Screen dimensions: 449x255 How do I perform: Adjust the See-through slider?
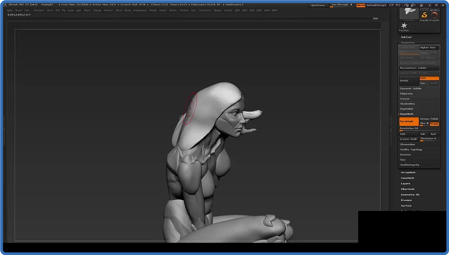342,5
